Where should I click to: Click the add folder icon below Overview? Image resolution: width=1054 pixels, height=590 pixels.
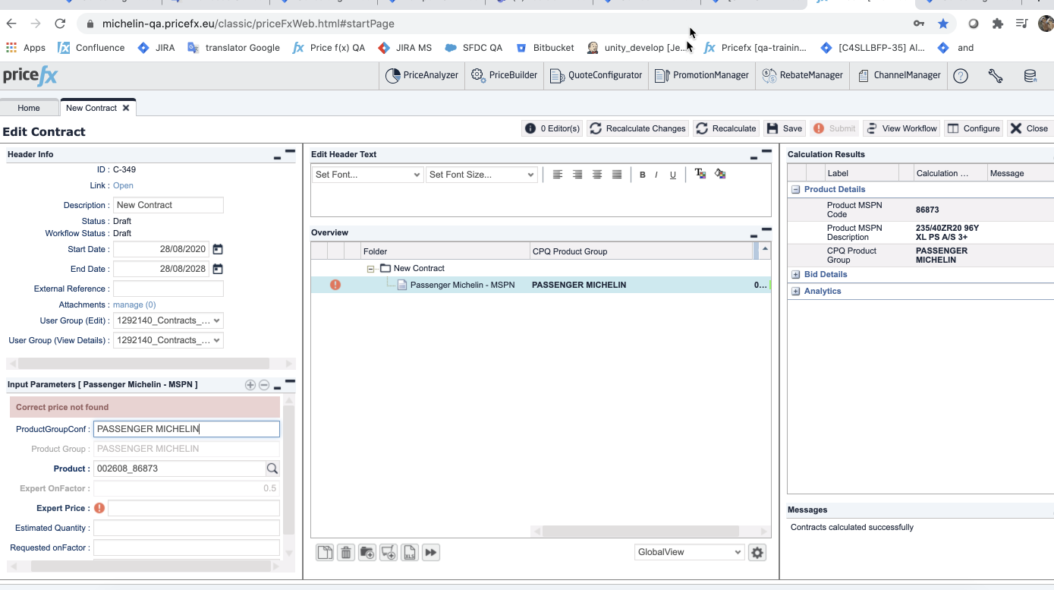click(367, 553)
